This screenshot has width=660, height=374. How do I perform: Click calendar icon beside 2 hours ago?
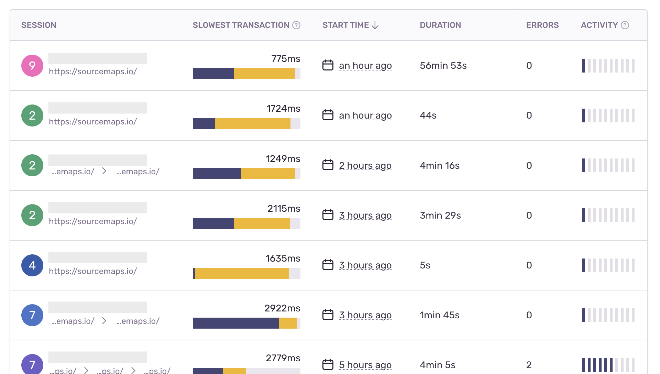click(x=328, y=165)
